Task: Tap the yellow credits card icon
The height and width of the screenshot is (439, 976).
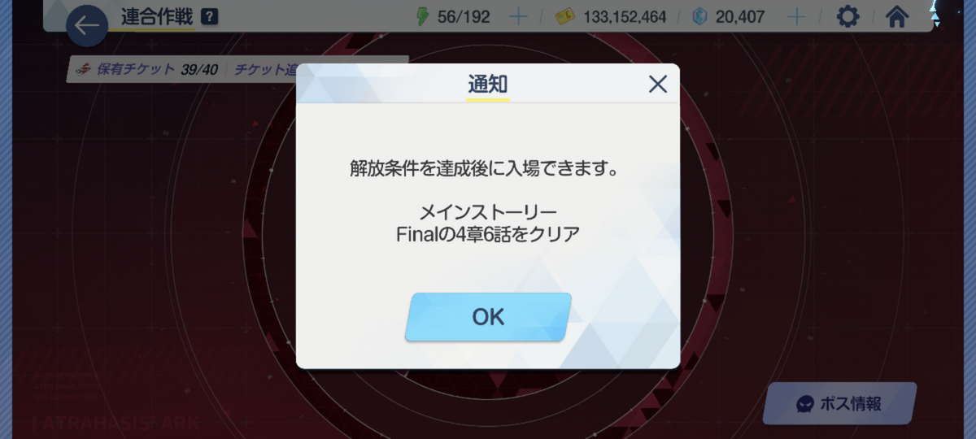Action: tap(563, 16)
